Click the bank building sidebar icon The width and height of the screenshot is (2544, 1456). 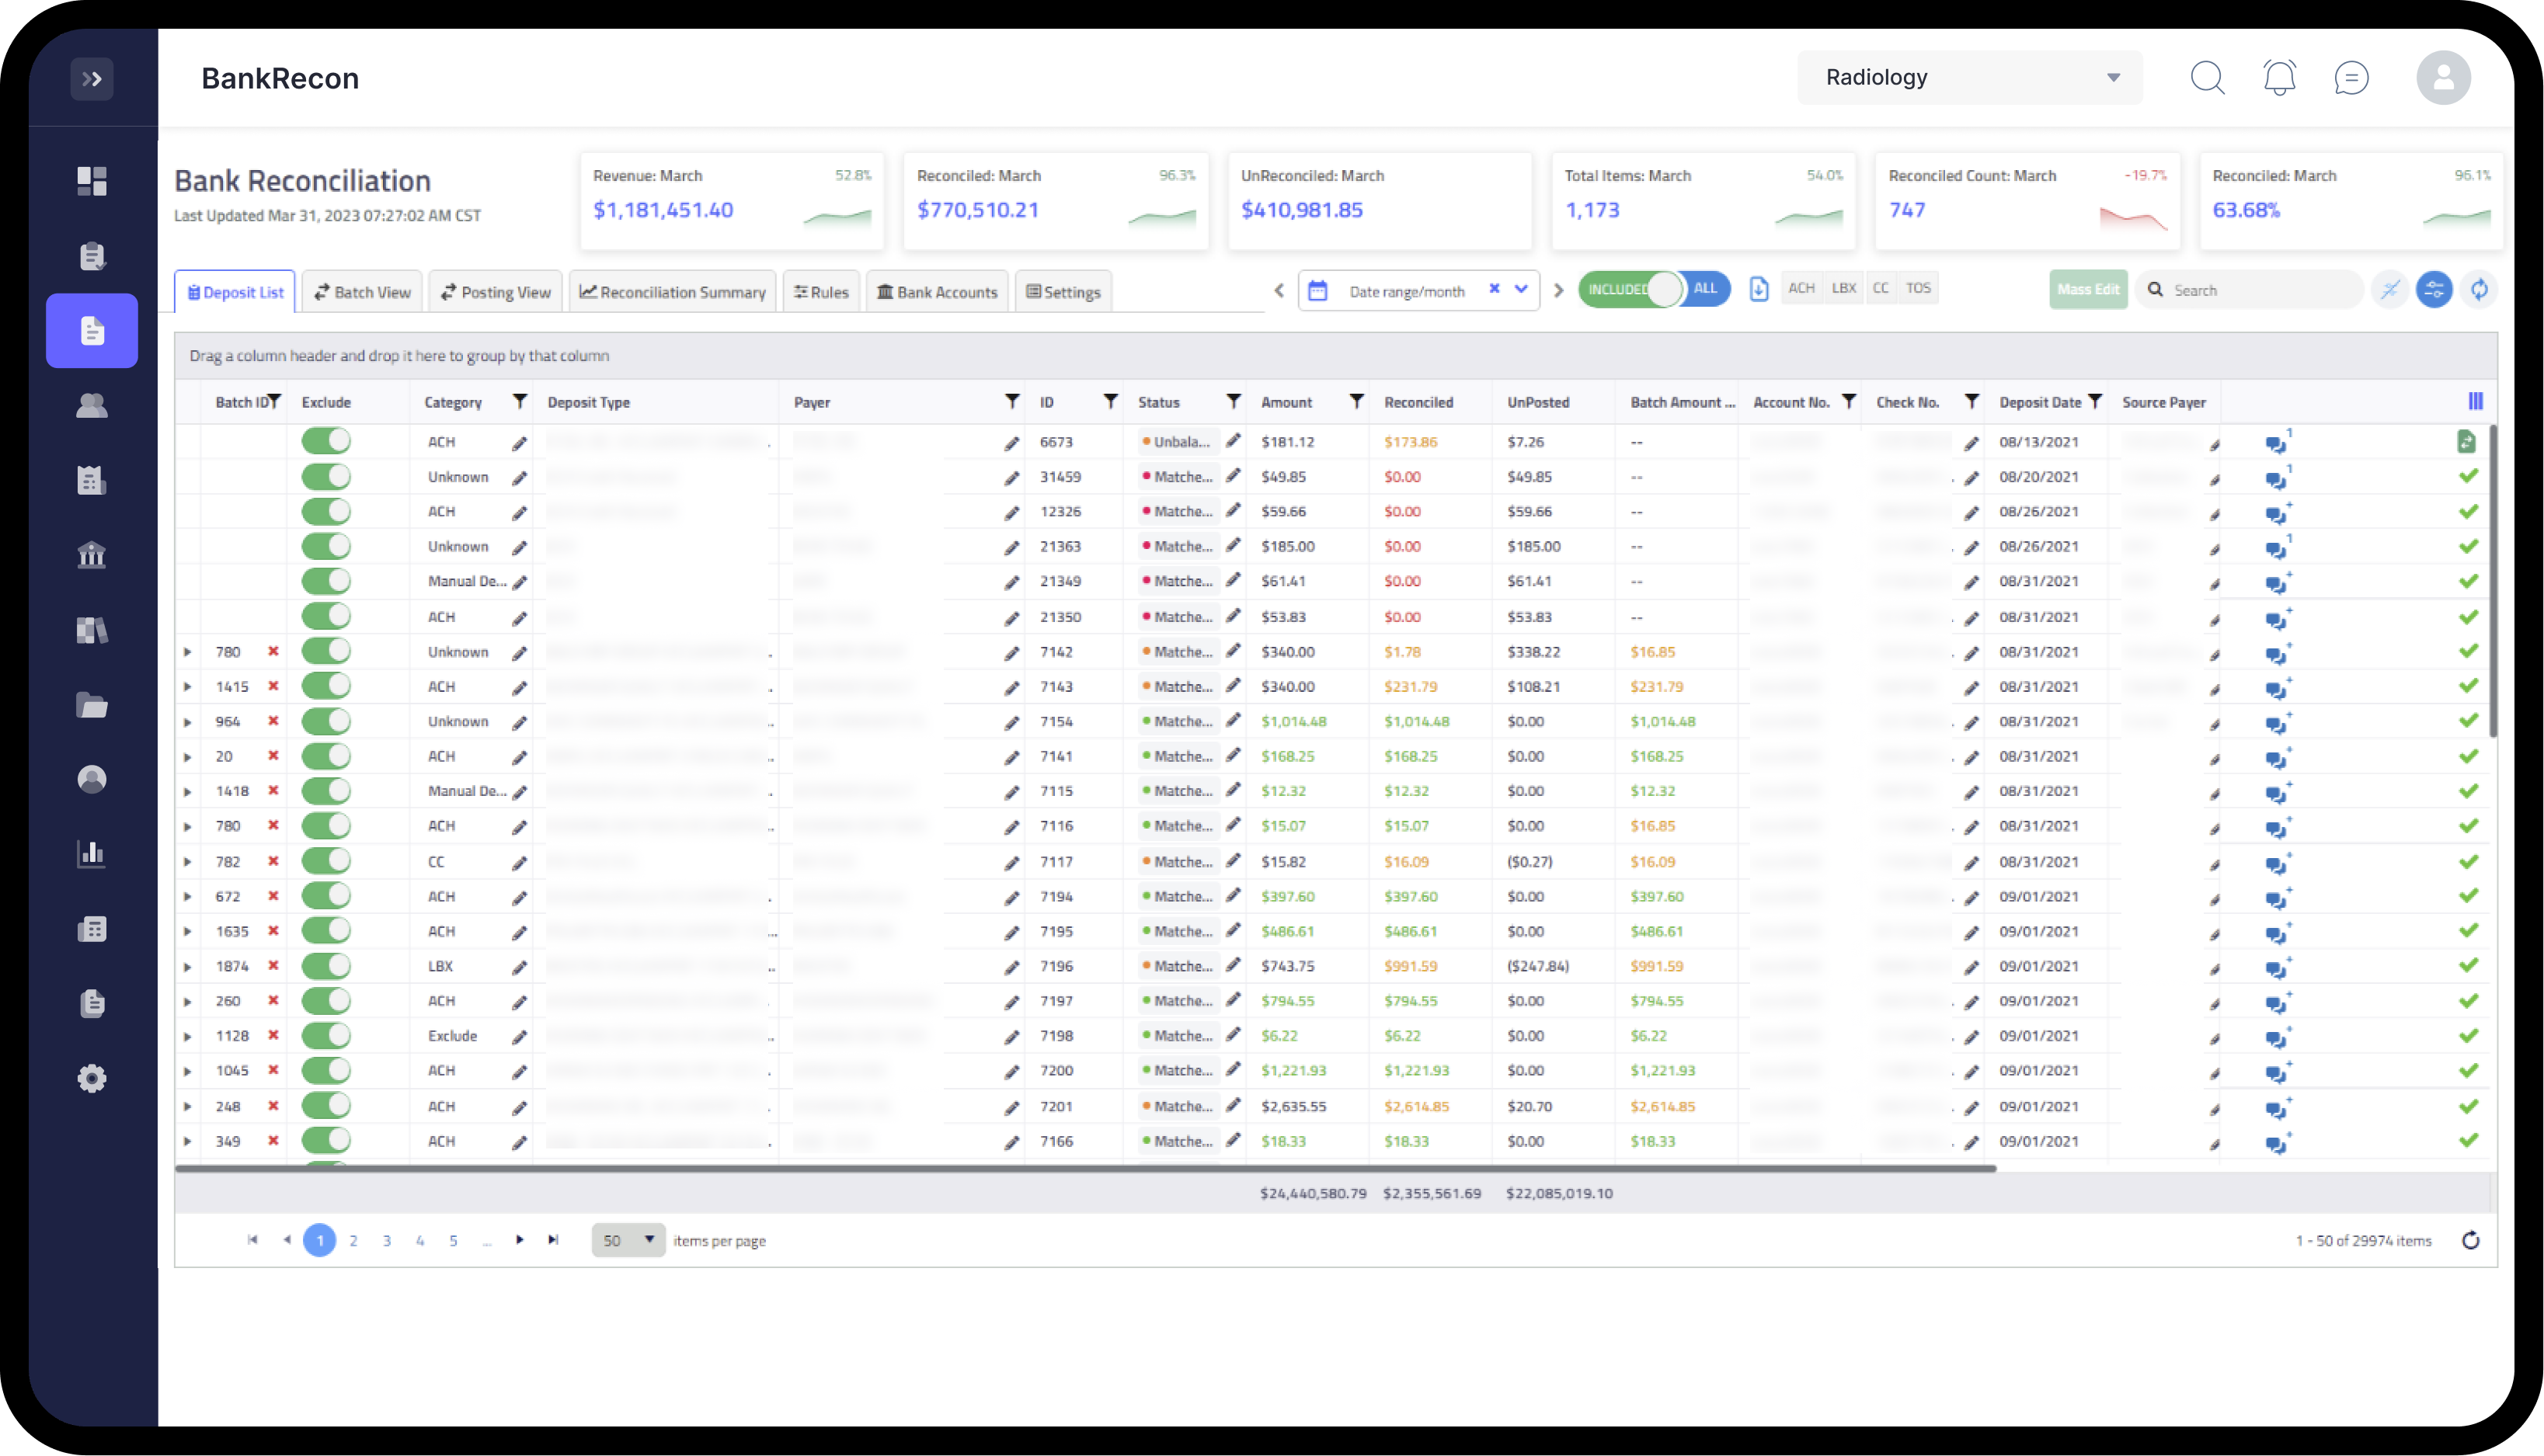point(92,555)
